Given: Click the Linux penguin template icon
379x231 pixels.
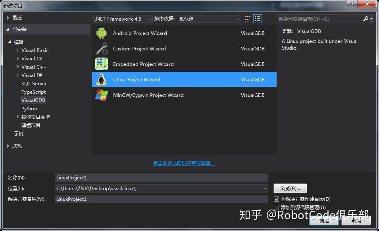Looking at the screenshot, I should coord(102,79).
